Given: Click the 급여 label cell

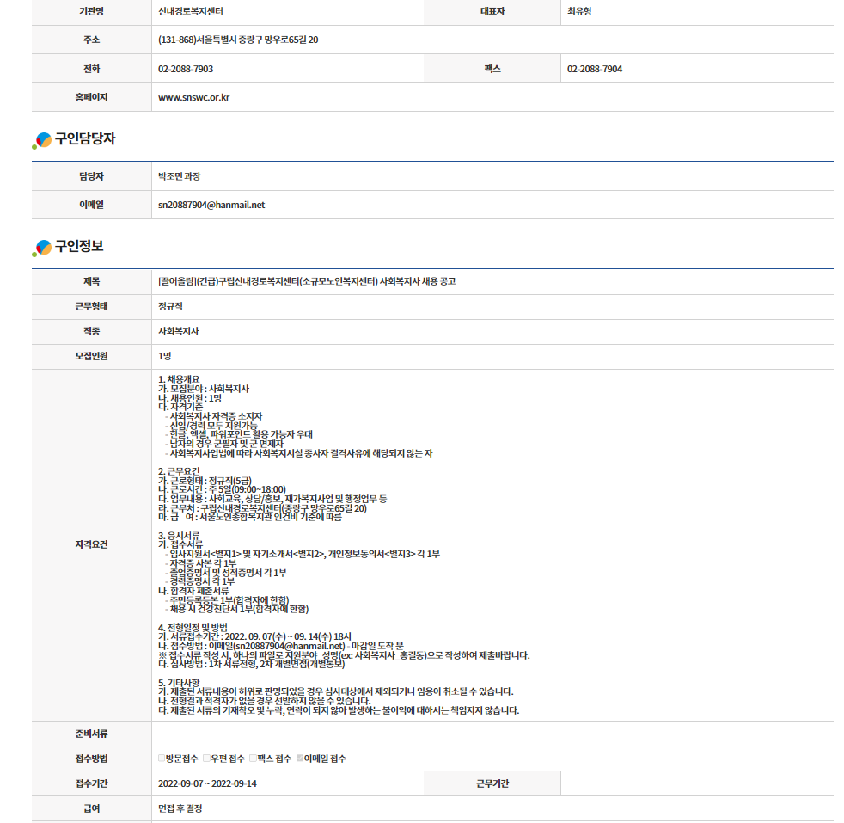Looking at the screenshot, I should click(x=91, y=808).
